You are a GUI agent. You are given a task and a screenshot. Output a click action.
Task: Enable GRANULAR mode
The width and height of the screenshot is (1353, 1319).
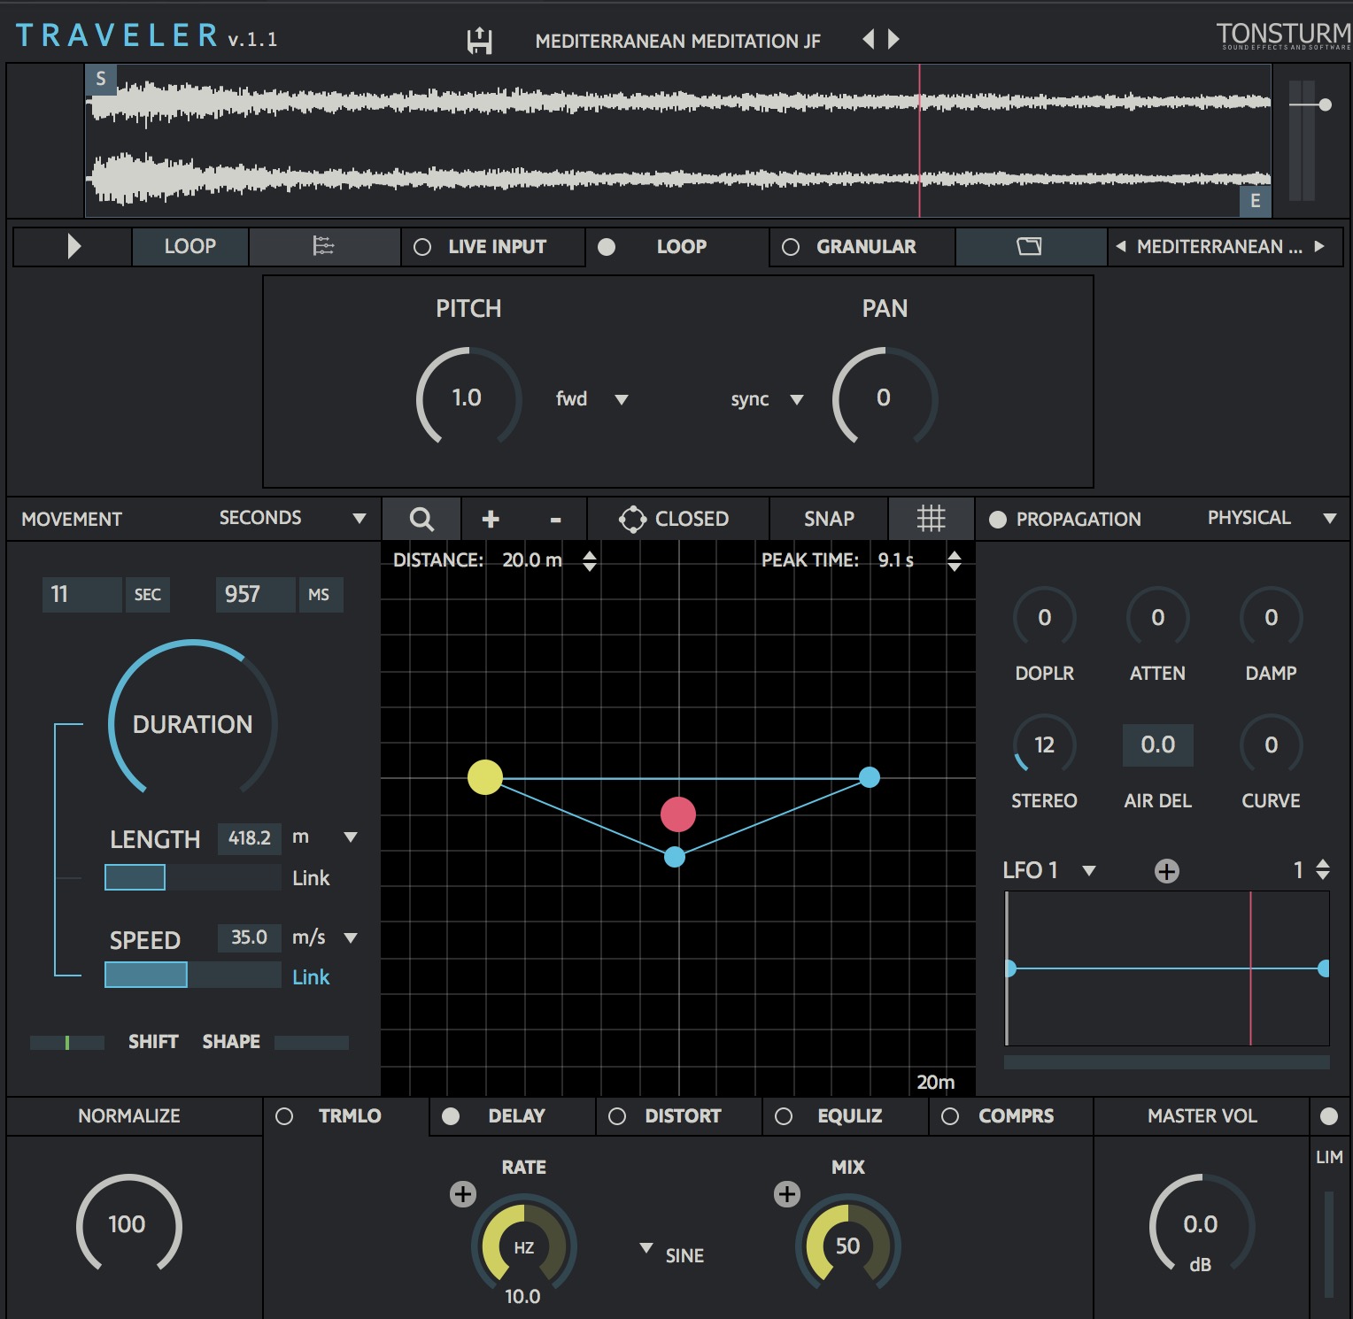789,247
